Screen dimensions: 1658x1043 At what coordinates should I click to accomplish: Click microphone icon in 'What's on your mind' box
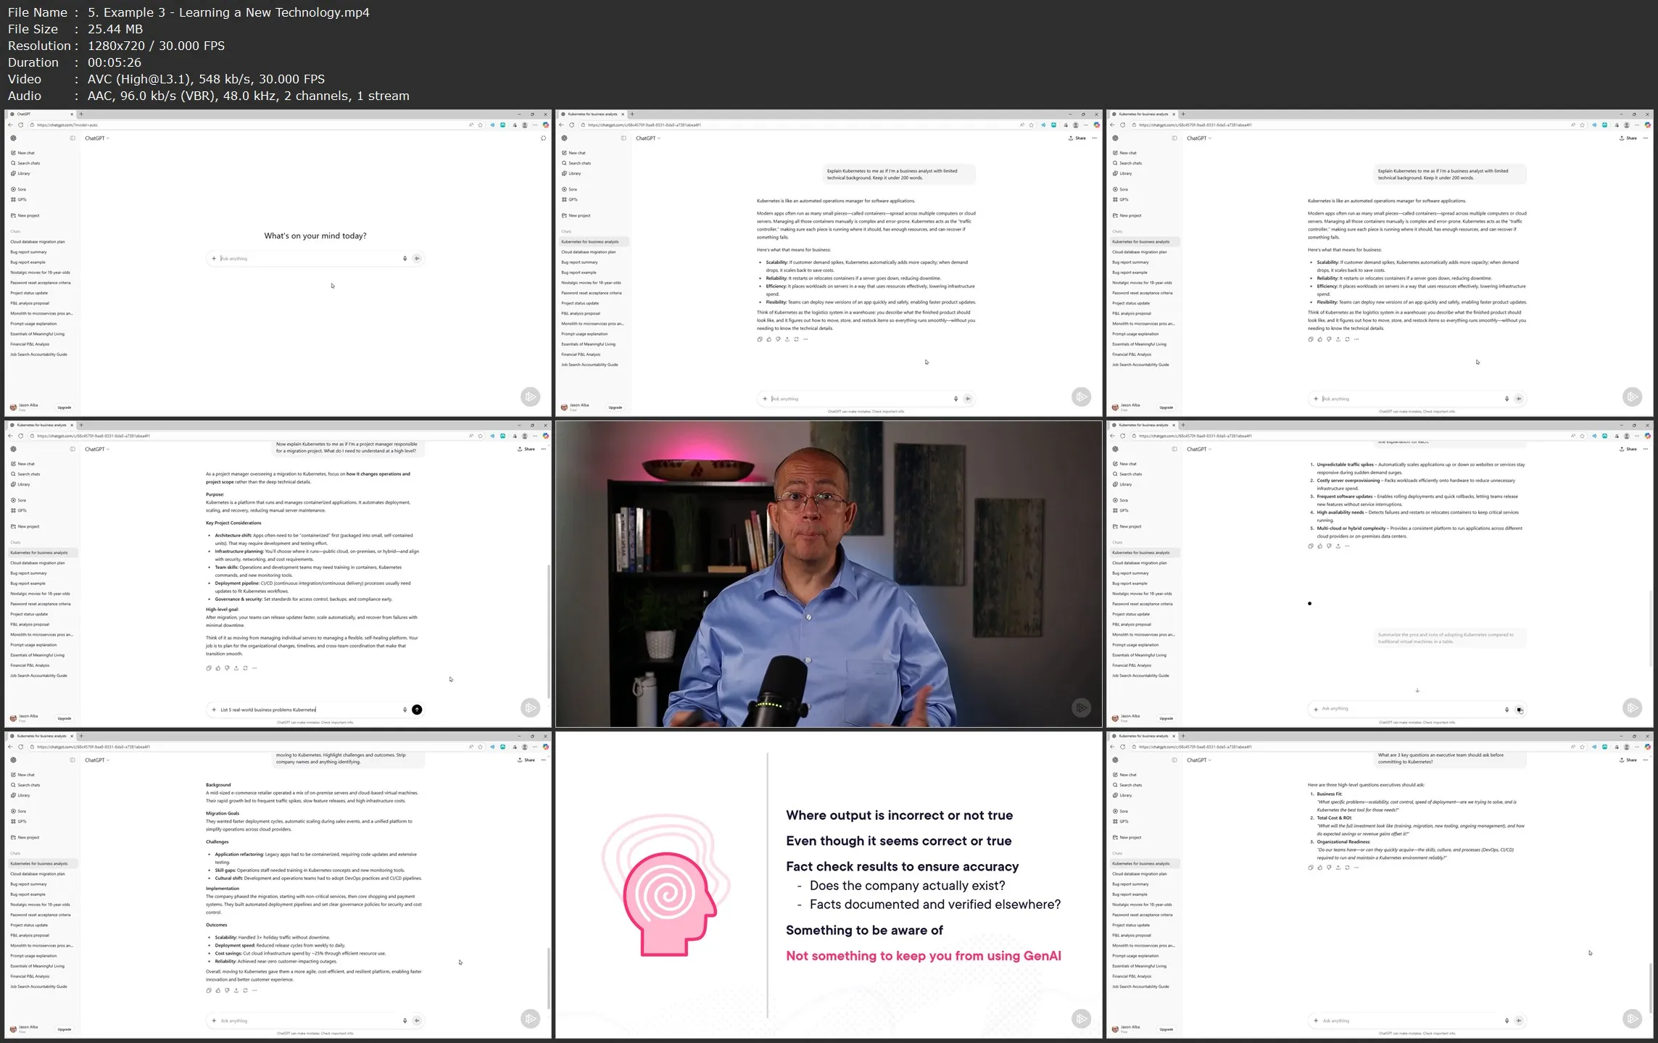pos(405,259)
